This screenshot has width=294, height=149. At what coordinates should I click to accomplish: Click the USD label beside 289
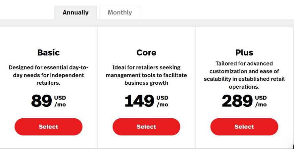point(261,98)
